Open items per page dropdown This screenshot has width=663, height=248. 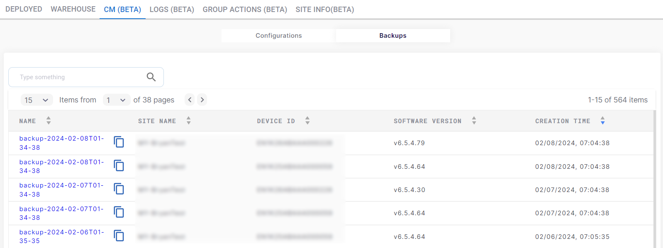point(37,100)
